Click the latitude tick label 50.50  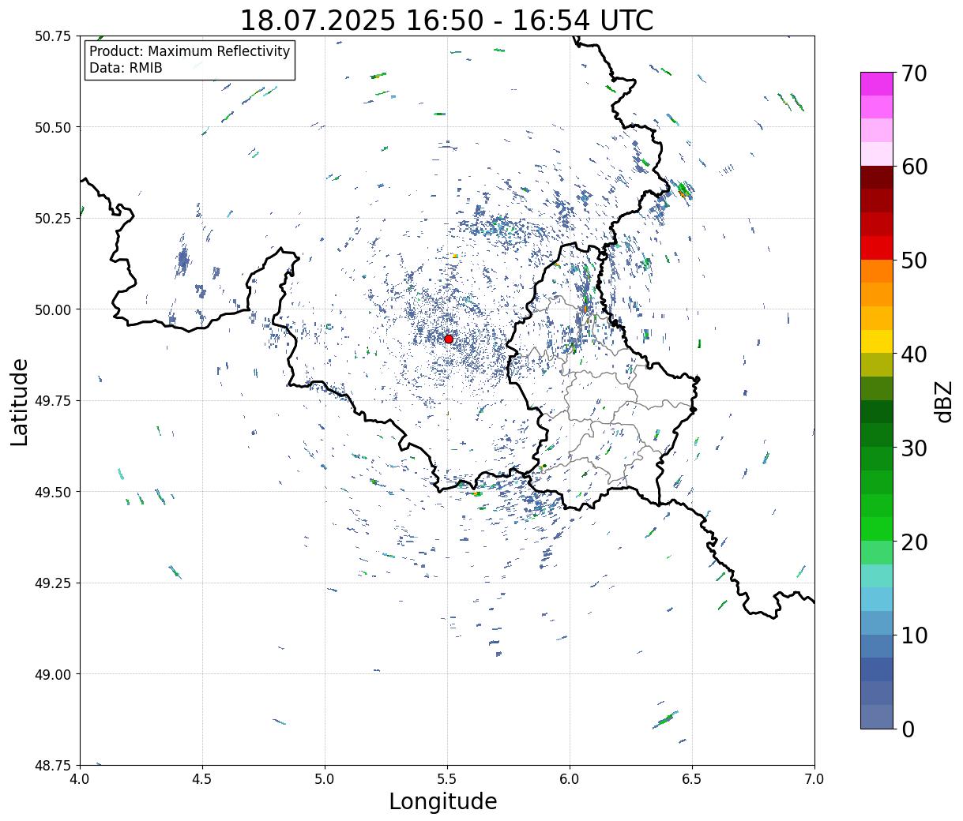click(x=53, y=127)
